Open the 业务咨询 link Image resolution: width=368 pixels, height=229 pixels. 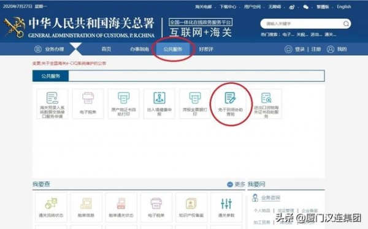click(x=270, y=198)
